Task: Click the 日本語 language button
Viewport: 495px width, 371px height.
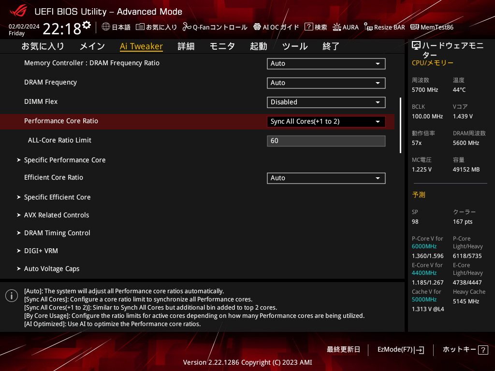Action: (x=116, y=27)
